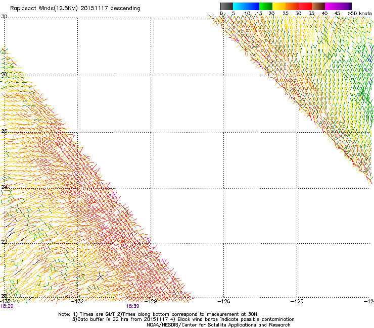The image size is (374, 328).
Task: Click the cyan-to-blue 5–15 knots color segment
Action: [x=246, y=6]
